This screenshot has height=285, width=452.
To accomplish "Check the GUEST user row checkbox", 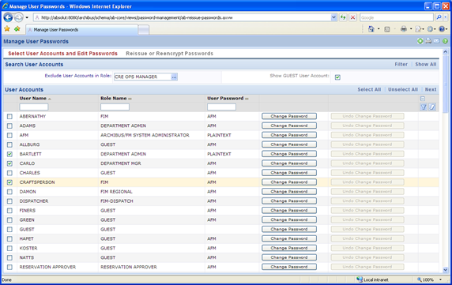I will tap(9, 229).
